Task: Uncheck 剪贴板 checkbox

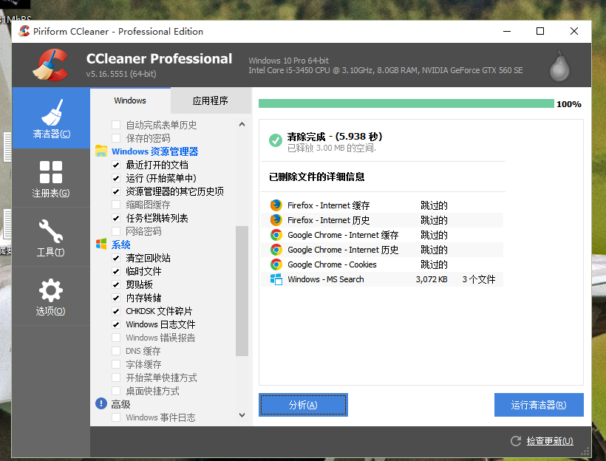Action: point(116,284)
